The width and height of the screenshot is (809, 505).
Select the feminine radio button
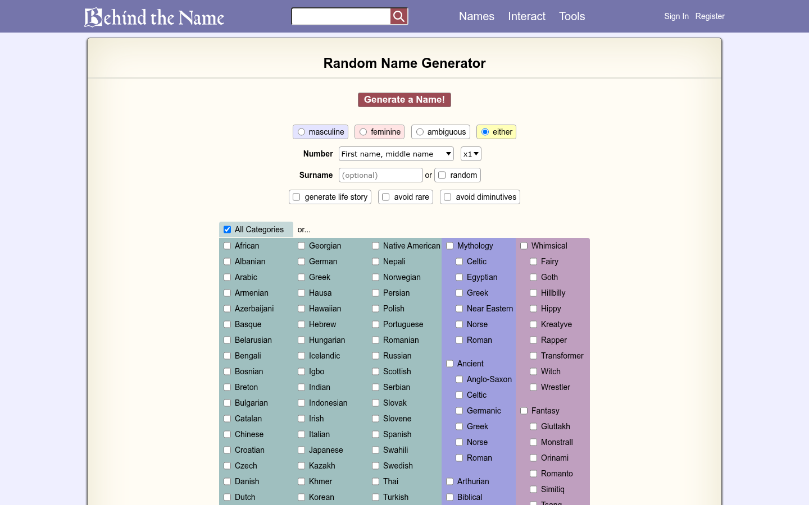click(363, 132)
